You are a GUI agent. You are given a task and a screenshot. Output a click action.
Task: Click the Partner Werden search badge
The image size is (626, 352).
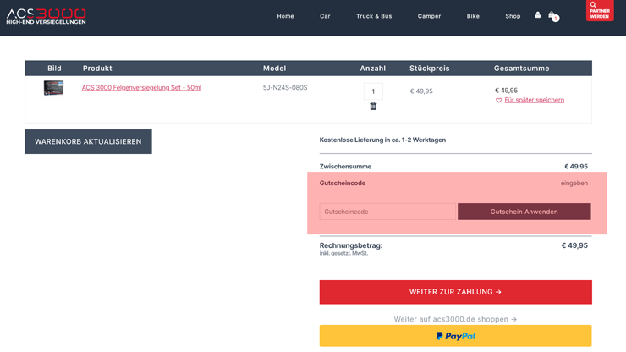click(600, 10)
